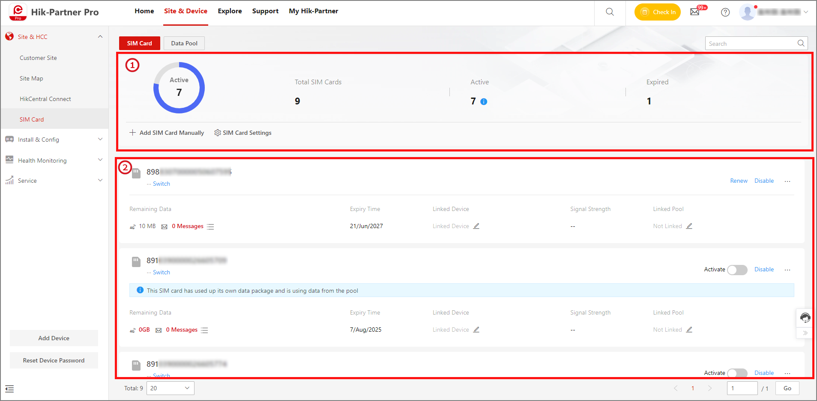This screenshot has height=401, width=817.
Task: Open the help question mark icon
Action: click(725, 12)
